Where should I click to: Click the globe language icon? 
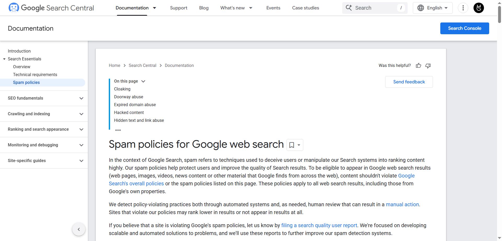tap(421, 8)
